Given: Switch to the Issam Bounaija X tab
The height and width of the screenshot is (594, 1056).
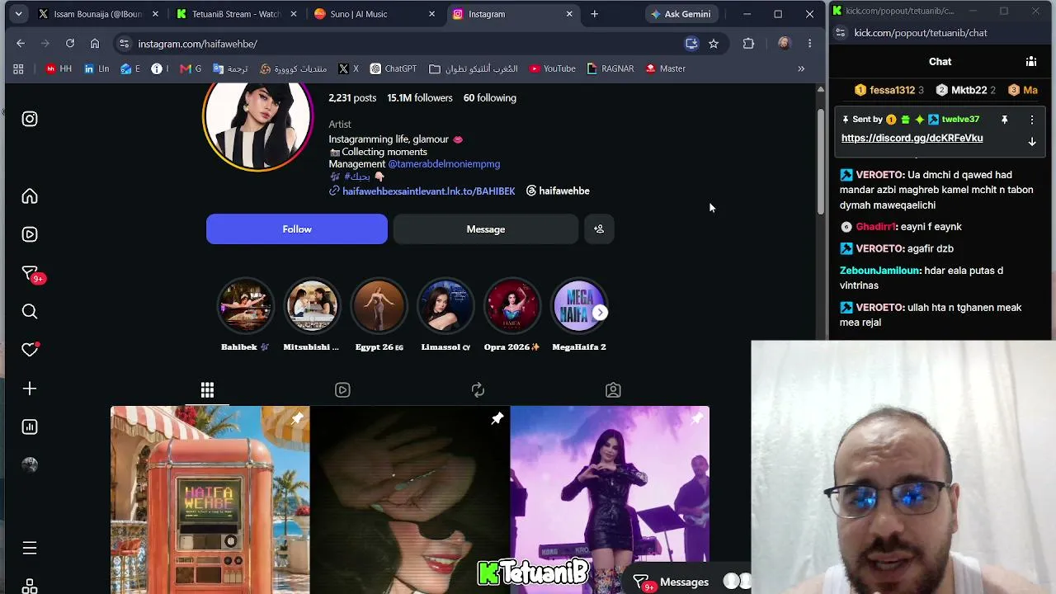Looking at the screenshot, I should click(99, 14).
